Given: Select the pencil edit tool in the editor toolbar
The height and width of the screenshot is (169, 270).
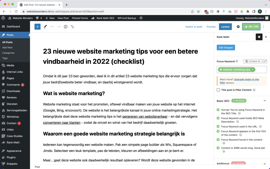Looking at the screenshot, I should [x=45, y=27].
